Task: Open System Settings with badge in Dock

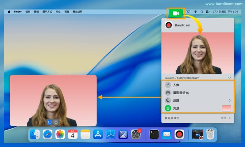Action: pos(136,134)
